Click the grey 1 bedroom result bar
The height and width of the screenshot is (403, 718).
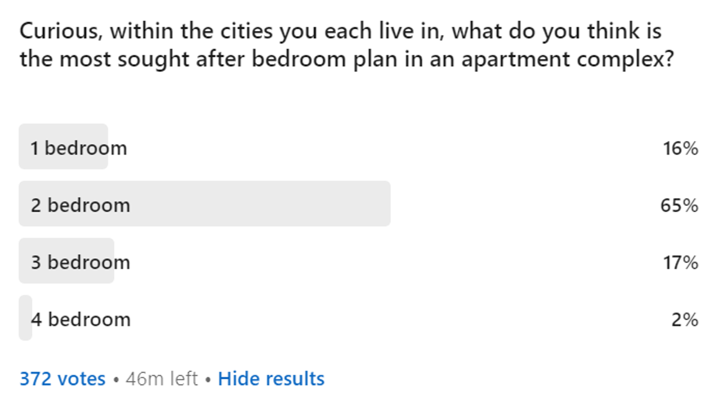point(63,146)
